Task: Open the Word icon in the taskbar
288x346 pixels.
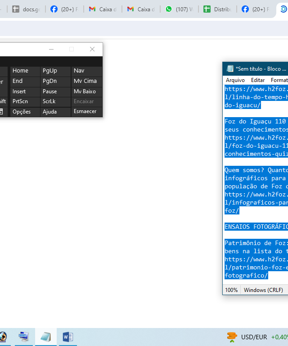Action: click(x=67, y=337)
